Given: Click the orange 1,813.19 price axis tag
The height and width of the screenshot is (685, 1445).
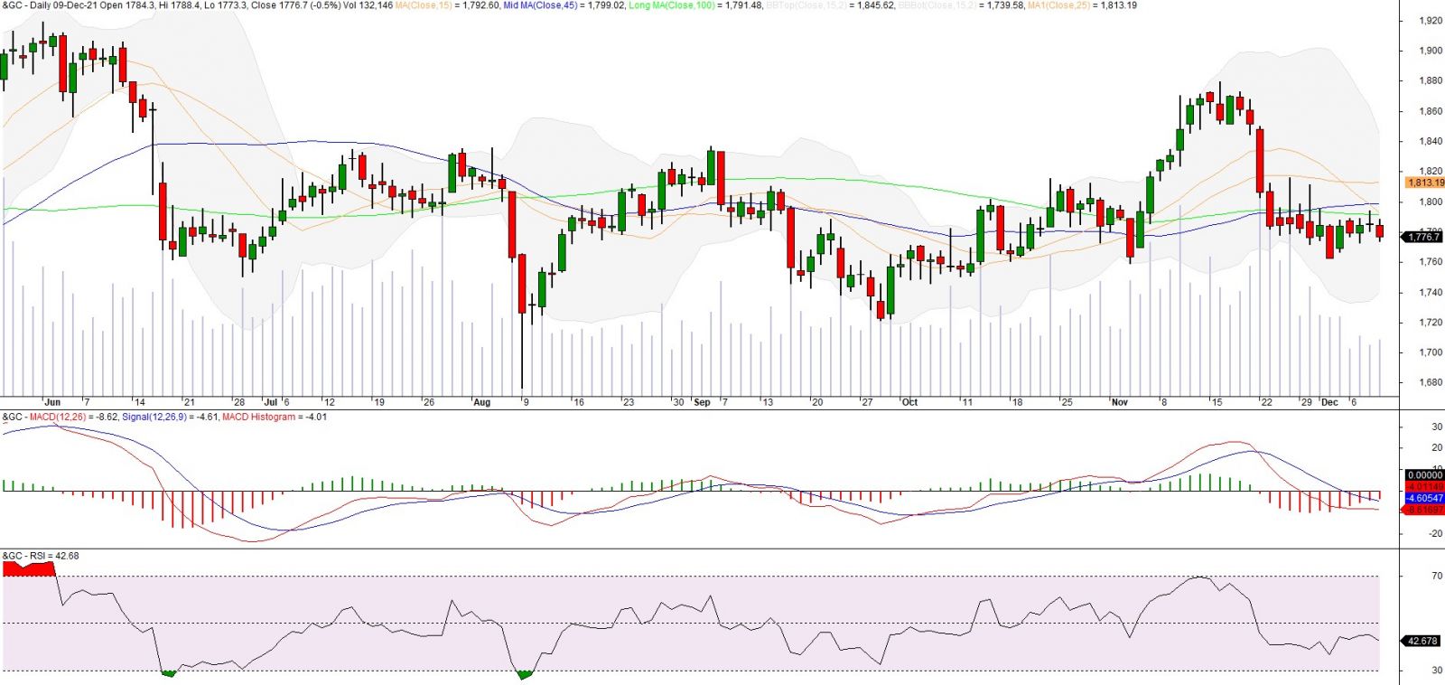Looking at the screenshot, I should tap(1424, 183).
